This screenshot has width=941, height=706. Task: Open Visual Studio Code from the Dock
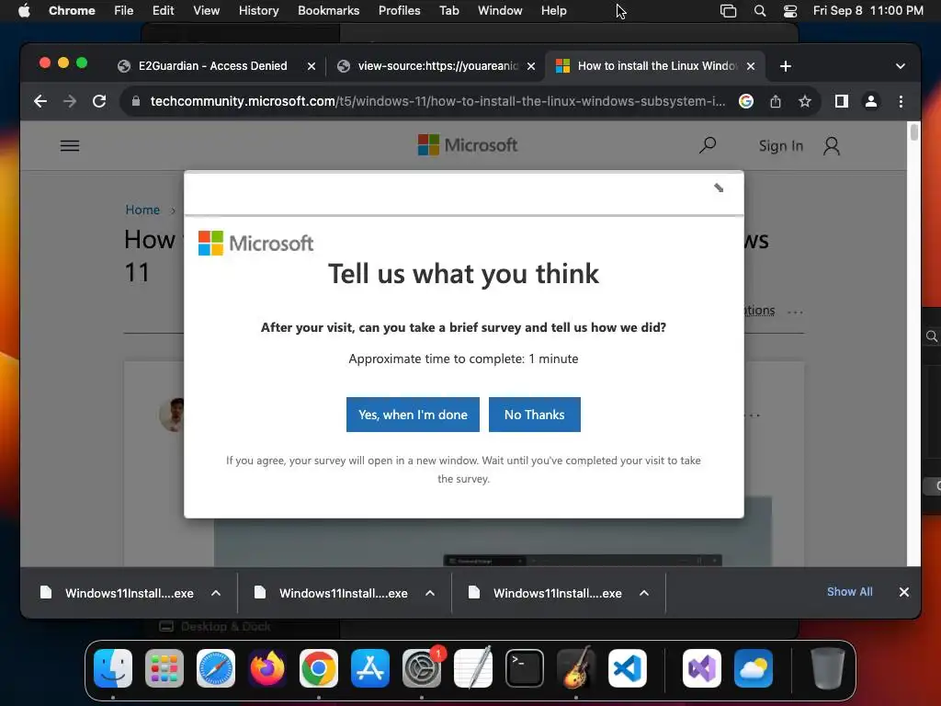627,668
